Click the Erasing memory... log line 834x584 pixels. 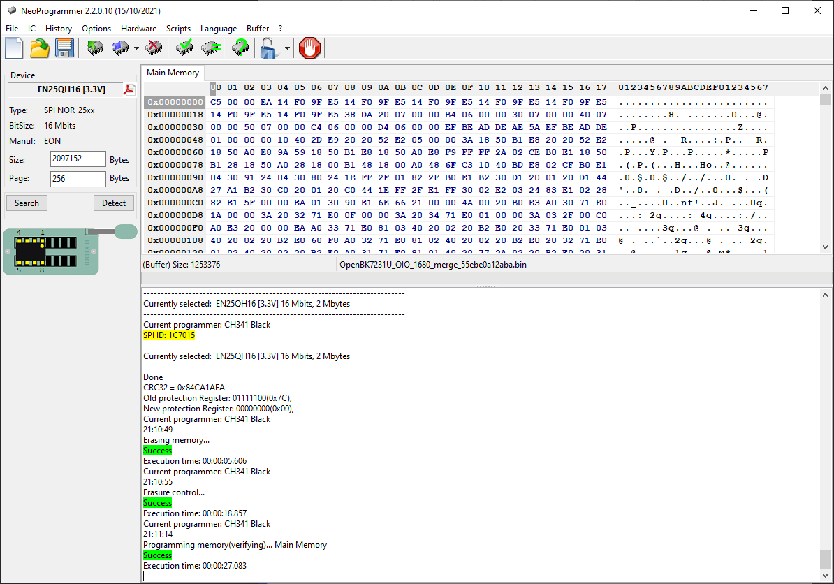pos(176,440)
